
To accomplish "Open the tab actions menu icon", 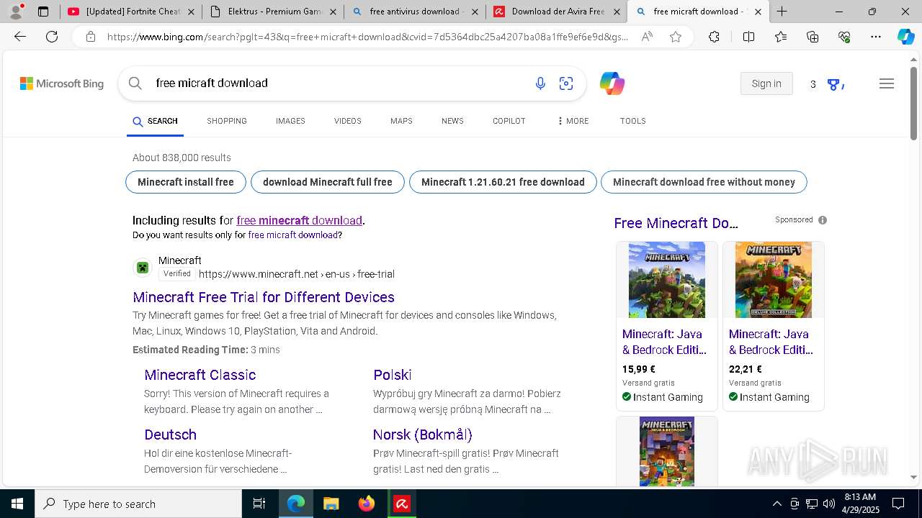I will [x=43, y=12].
